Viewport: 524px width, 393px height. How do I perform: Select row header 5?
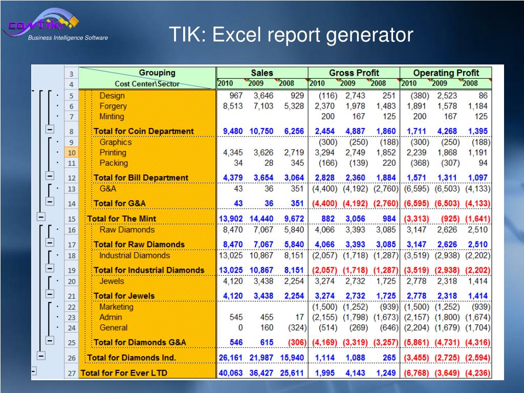pyautogui.click(x=71, y=96)
